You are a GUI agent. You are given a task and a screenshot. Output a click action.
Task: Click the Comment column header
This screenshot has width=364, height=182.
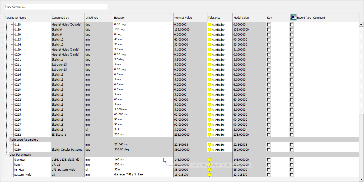(335, 18)
